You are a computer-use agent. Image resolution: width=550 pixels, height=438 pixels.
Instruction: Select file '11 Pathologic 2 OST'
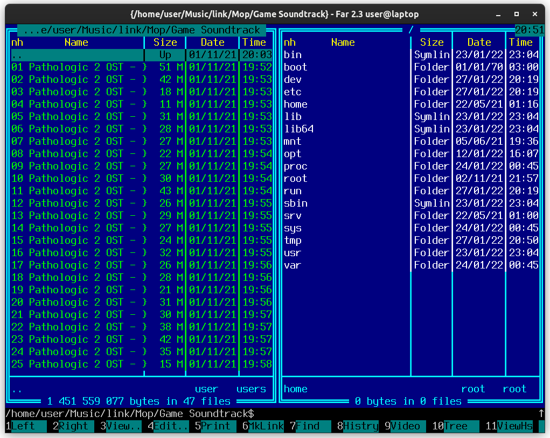pos(142,191)
